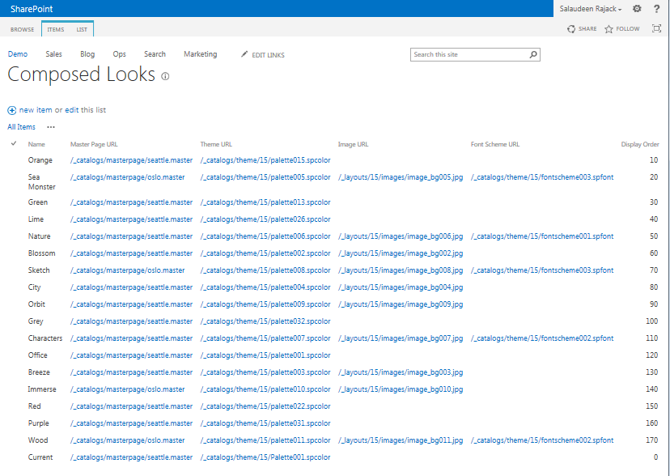Open Current row Palette001.spcolor link
This screenshot has width=670, height=476.
[265, 457]
